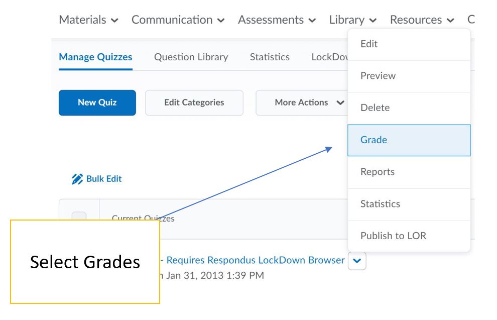Click the Bulk Edit pencil icon

pos(78,179)
